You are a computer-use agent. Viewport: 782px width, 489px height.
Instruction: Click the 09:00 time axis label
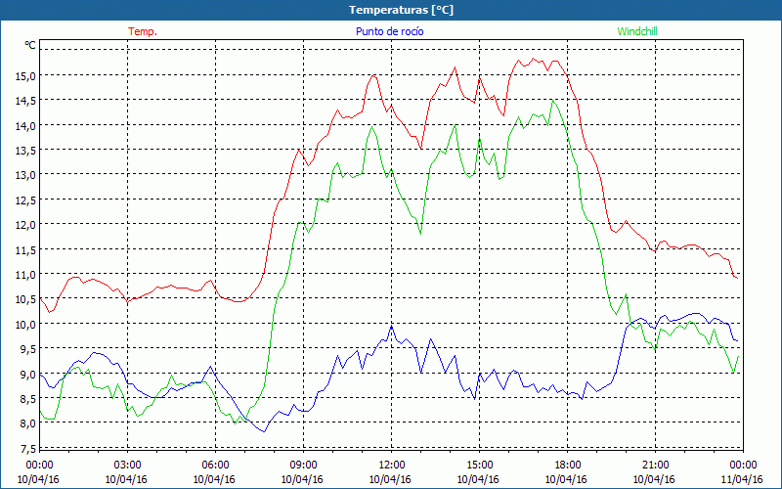click(x=303, y=465)
